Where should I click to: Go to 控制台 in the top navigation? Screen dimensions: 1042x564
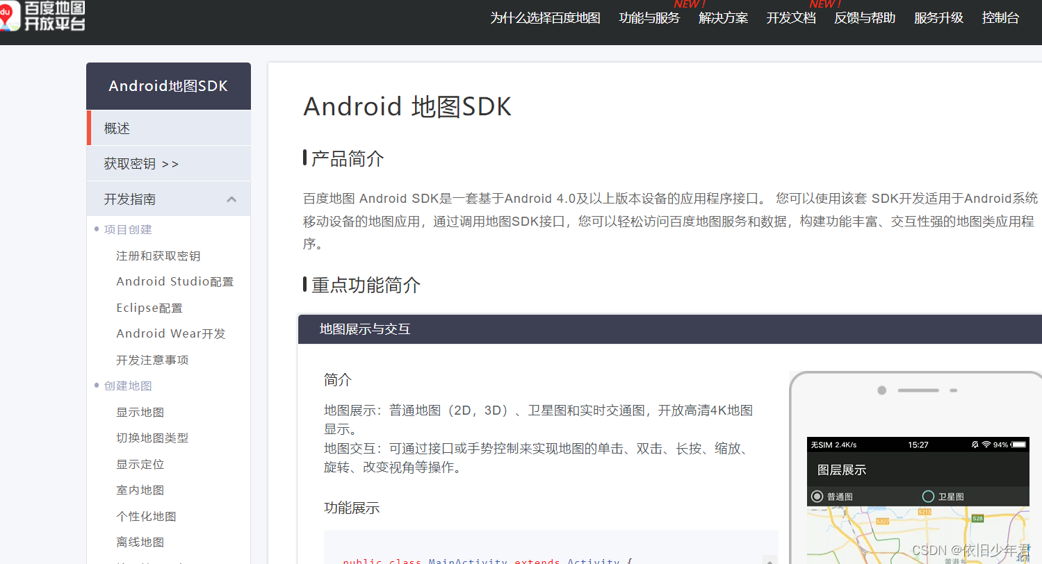(1000, 18)
